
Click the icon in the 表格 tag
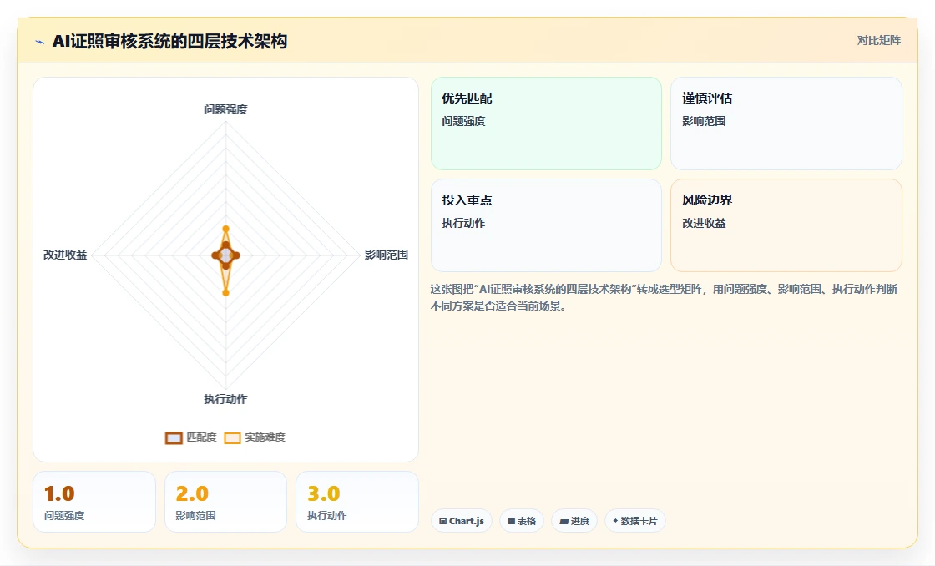click(511, 521)
